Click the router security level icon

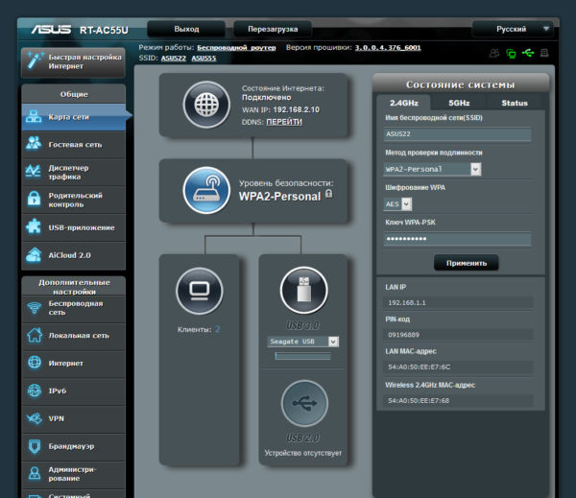[x=206, y=190]
